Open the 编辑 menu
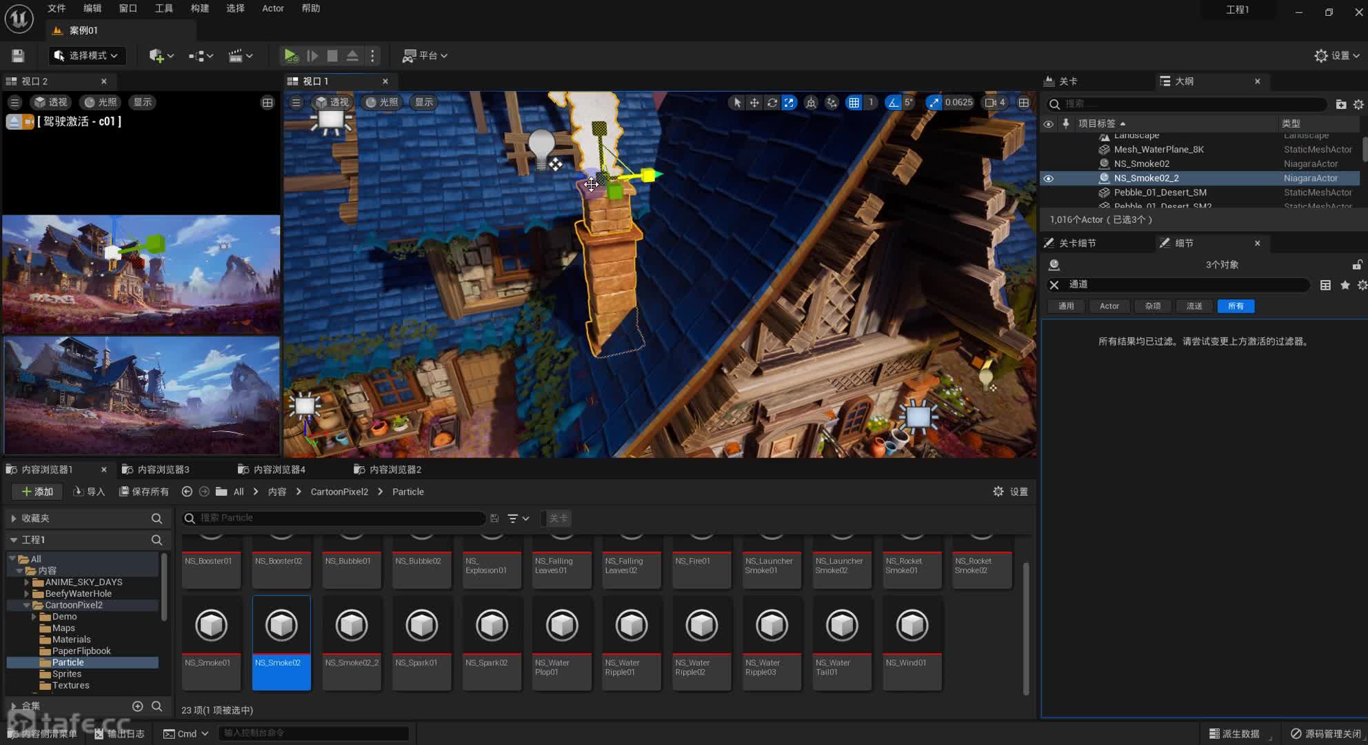The height and width of the screenshot is (745, 1368). tap(92, 8)
